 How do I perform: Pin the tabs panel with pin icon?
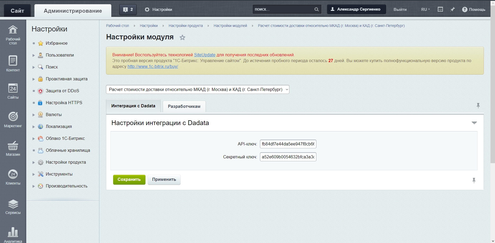(x=478, y=106)
